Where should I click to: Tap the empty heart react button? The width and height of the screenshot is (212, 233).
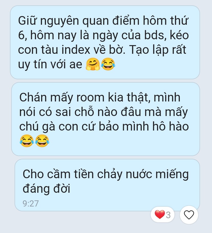pyautogui.click(x=189, y=215)
